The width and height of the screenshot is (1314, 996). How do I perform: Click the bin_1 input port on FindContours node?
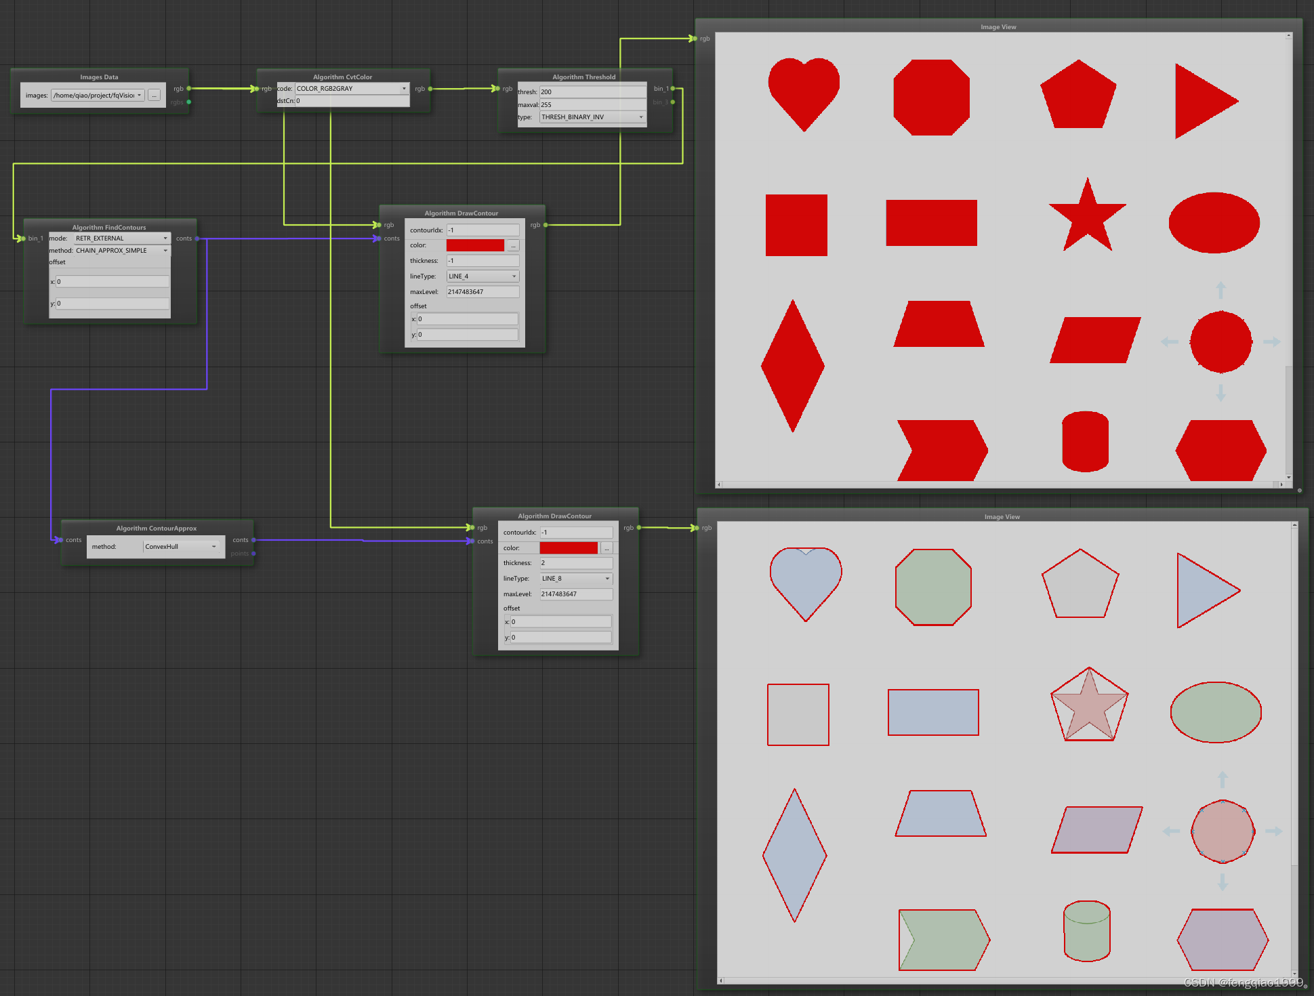coord(22,238)
